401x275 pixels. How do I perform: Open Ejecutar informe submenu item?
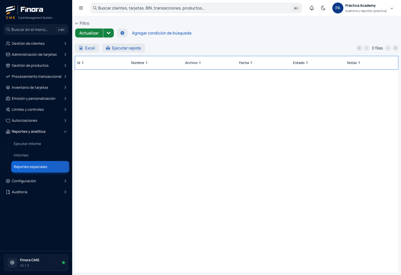point(40,144)
